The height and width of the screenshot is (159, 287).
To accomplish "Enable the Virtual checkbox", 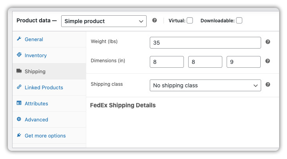I will tap(190, 20).
